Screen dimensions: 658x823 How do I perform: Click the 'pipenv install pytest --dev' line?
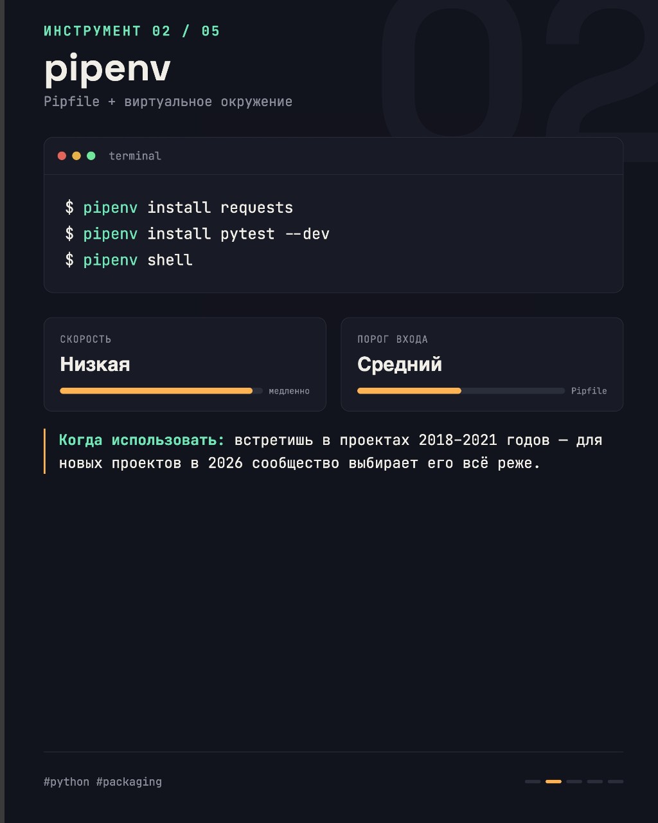point(197,233)
